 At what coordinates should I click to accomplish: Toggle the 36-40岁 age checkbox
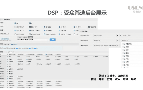point(74,27)
